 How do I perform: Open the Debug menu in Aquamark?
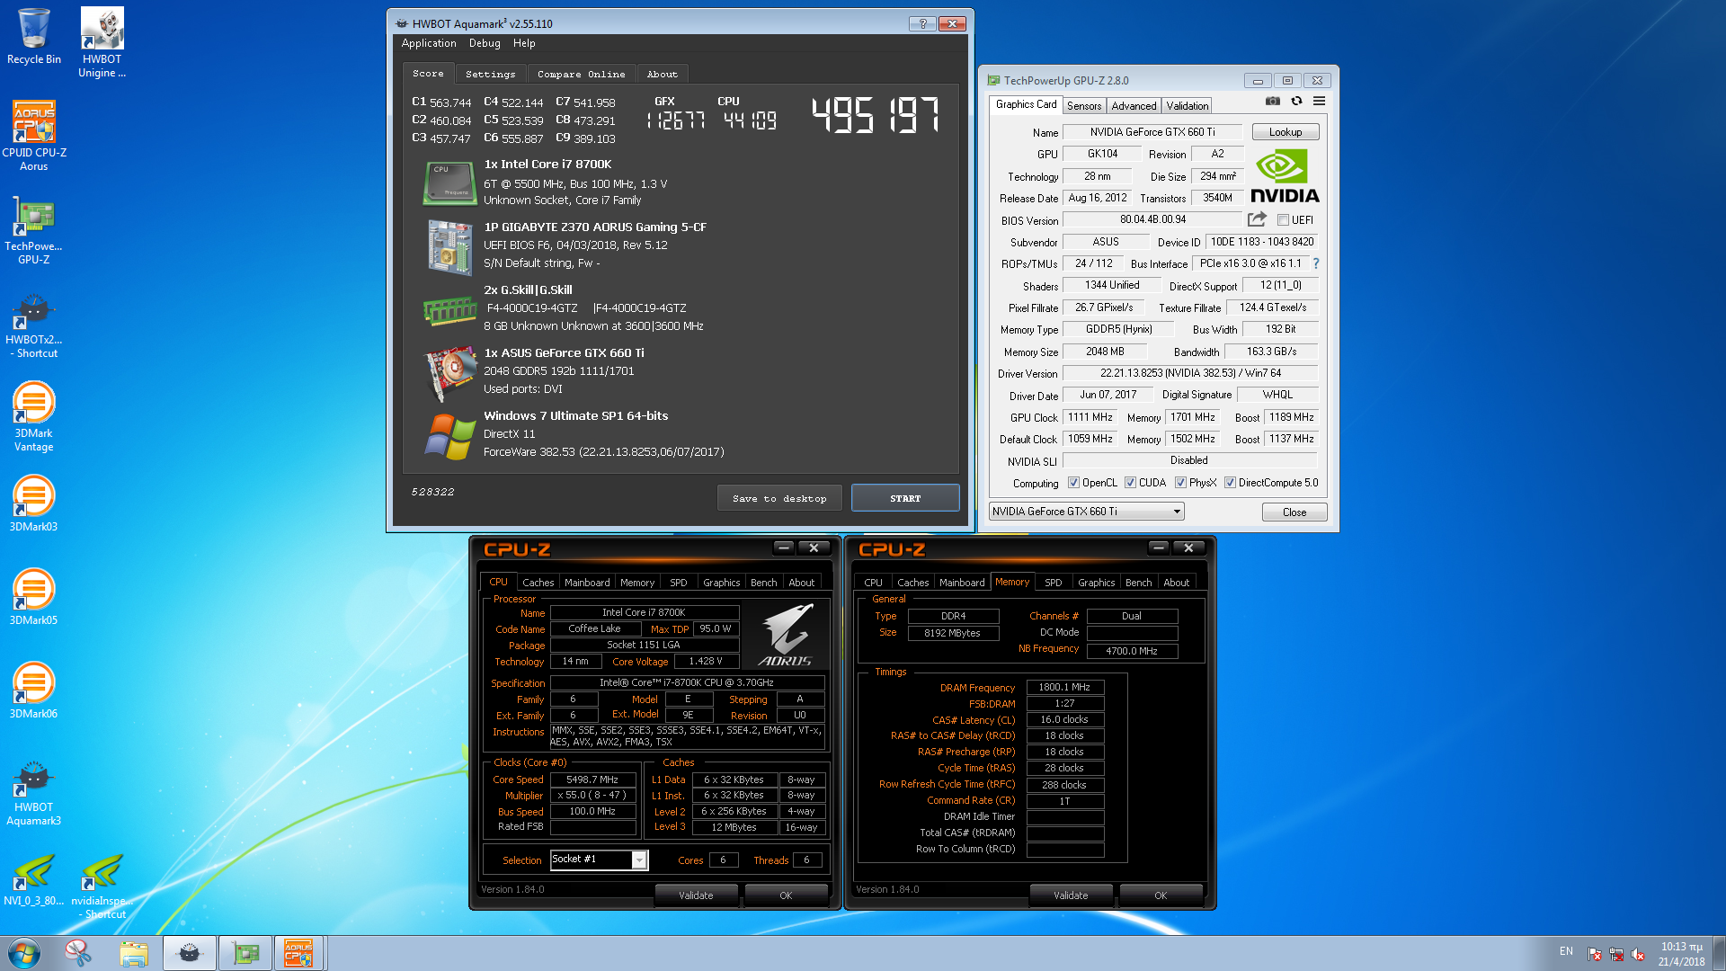pyautogui.click(x=485, y=43)
